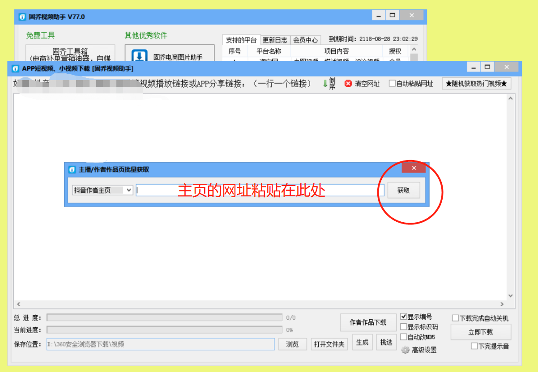
Task: Switch to 支持的平台 tab
Action: [241, 40]
